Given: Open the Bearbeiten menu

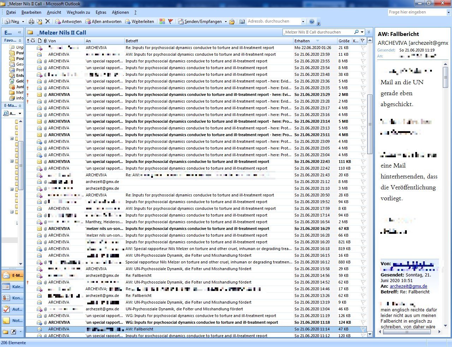Looking at the screenshot, I should pos(31,12).
